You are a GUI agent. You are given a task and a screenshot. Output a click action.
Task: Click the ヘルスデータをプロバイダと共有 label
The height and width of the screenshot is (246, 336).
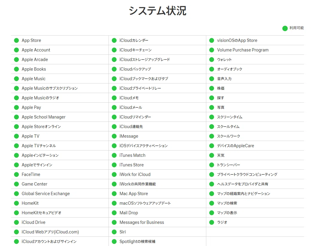[x=242, y=184]
